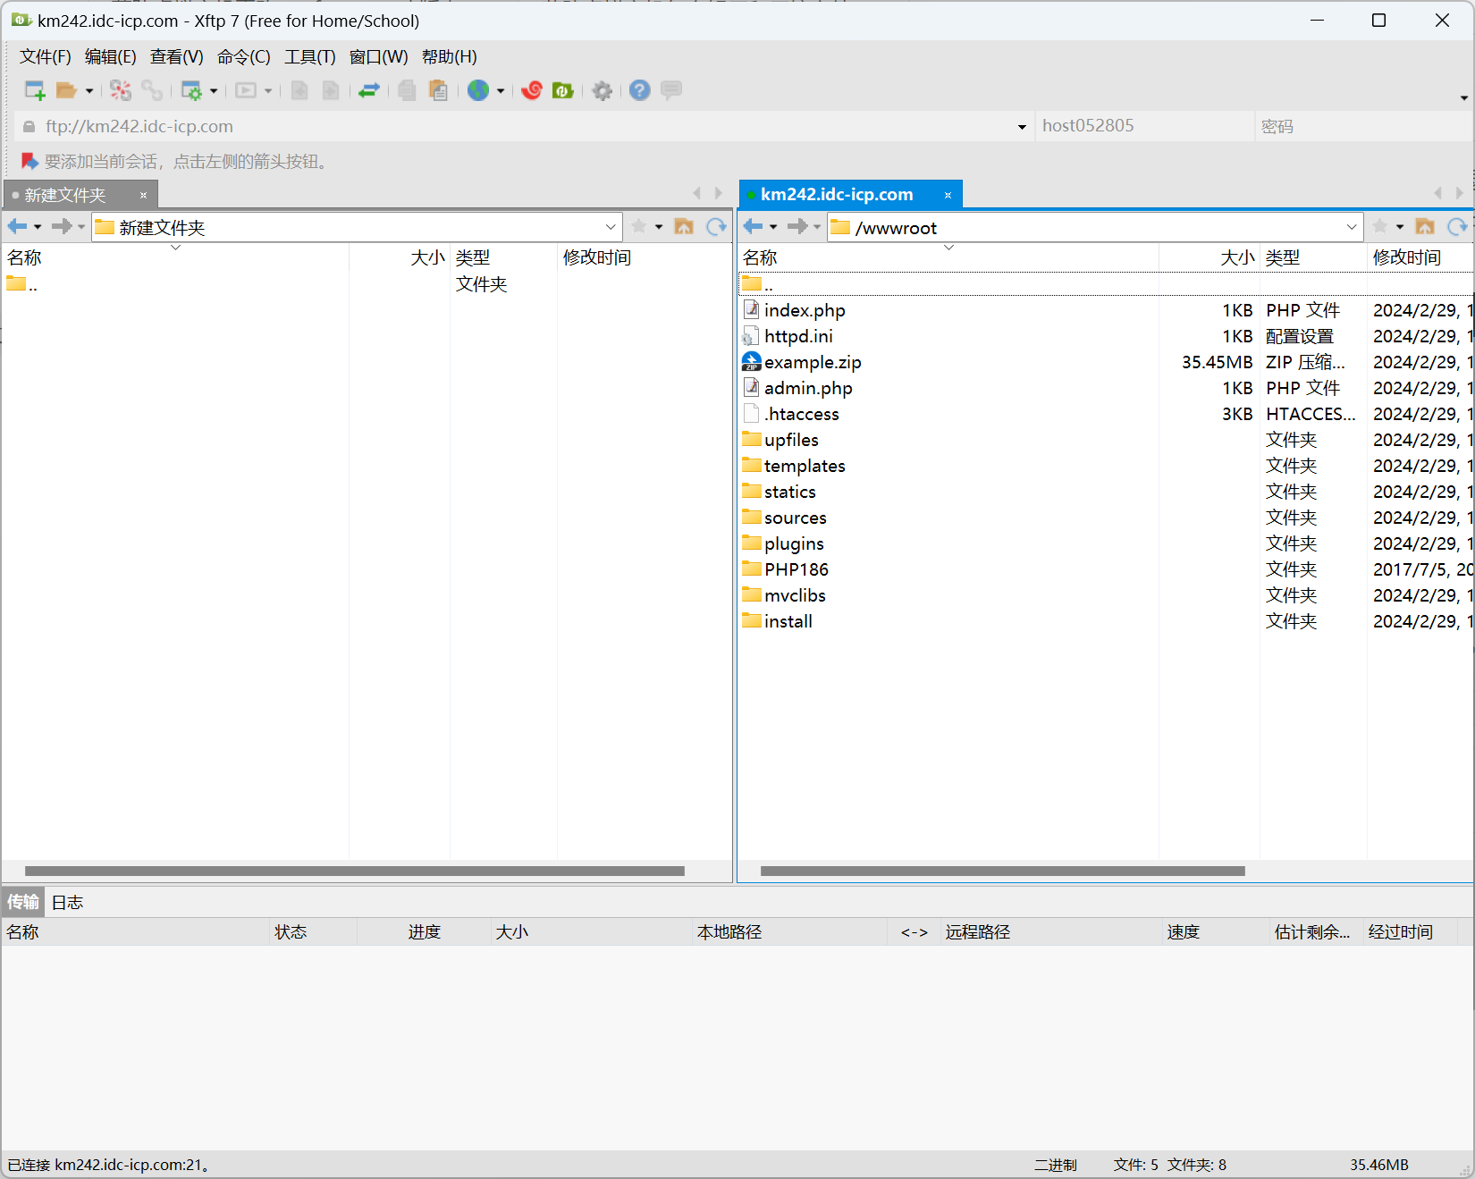Image resolution: width=1475 pixels, height=1179 pixels.
Task: Click the green-blue transfer arrows icon
Action: tap(368, 90)
